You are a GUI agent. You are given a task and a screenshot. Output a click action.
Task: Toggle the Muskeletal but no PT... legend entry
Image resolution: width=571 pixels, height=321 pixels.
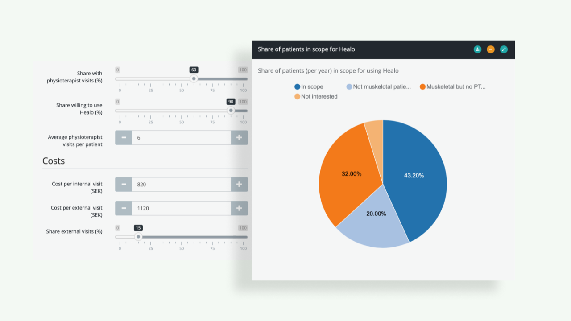pos(452,87)
